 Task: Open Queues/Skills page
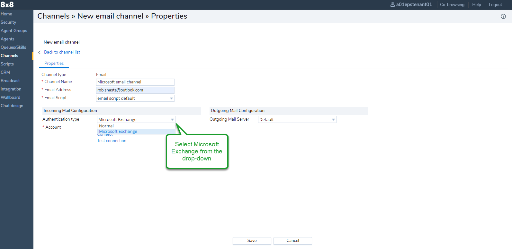tap(13, 47)
